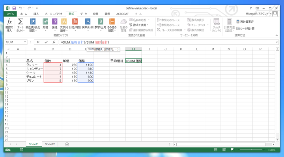Screen dimensions: 284x157
Task: Click the horizontal scrollbar right arrow
Action: (273, 144)
